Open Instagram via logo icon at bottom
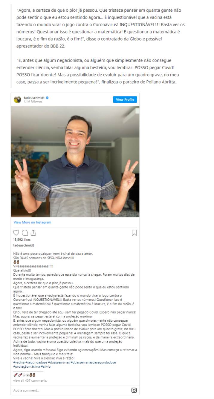The width and height of the screenshot is (214, 399). click(134, 390)
